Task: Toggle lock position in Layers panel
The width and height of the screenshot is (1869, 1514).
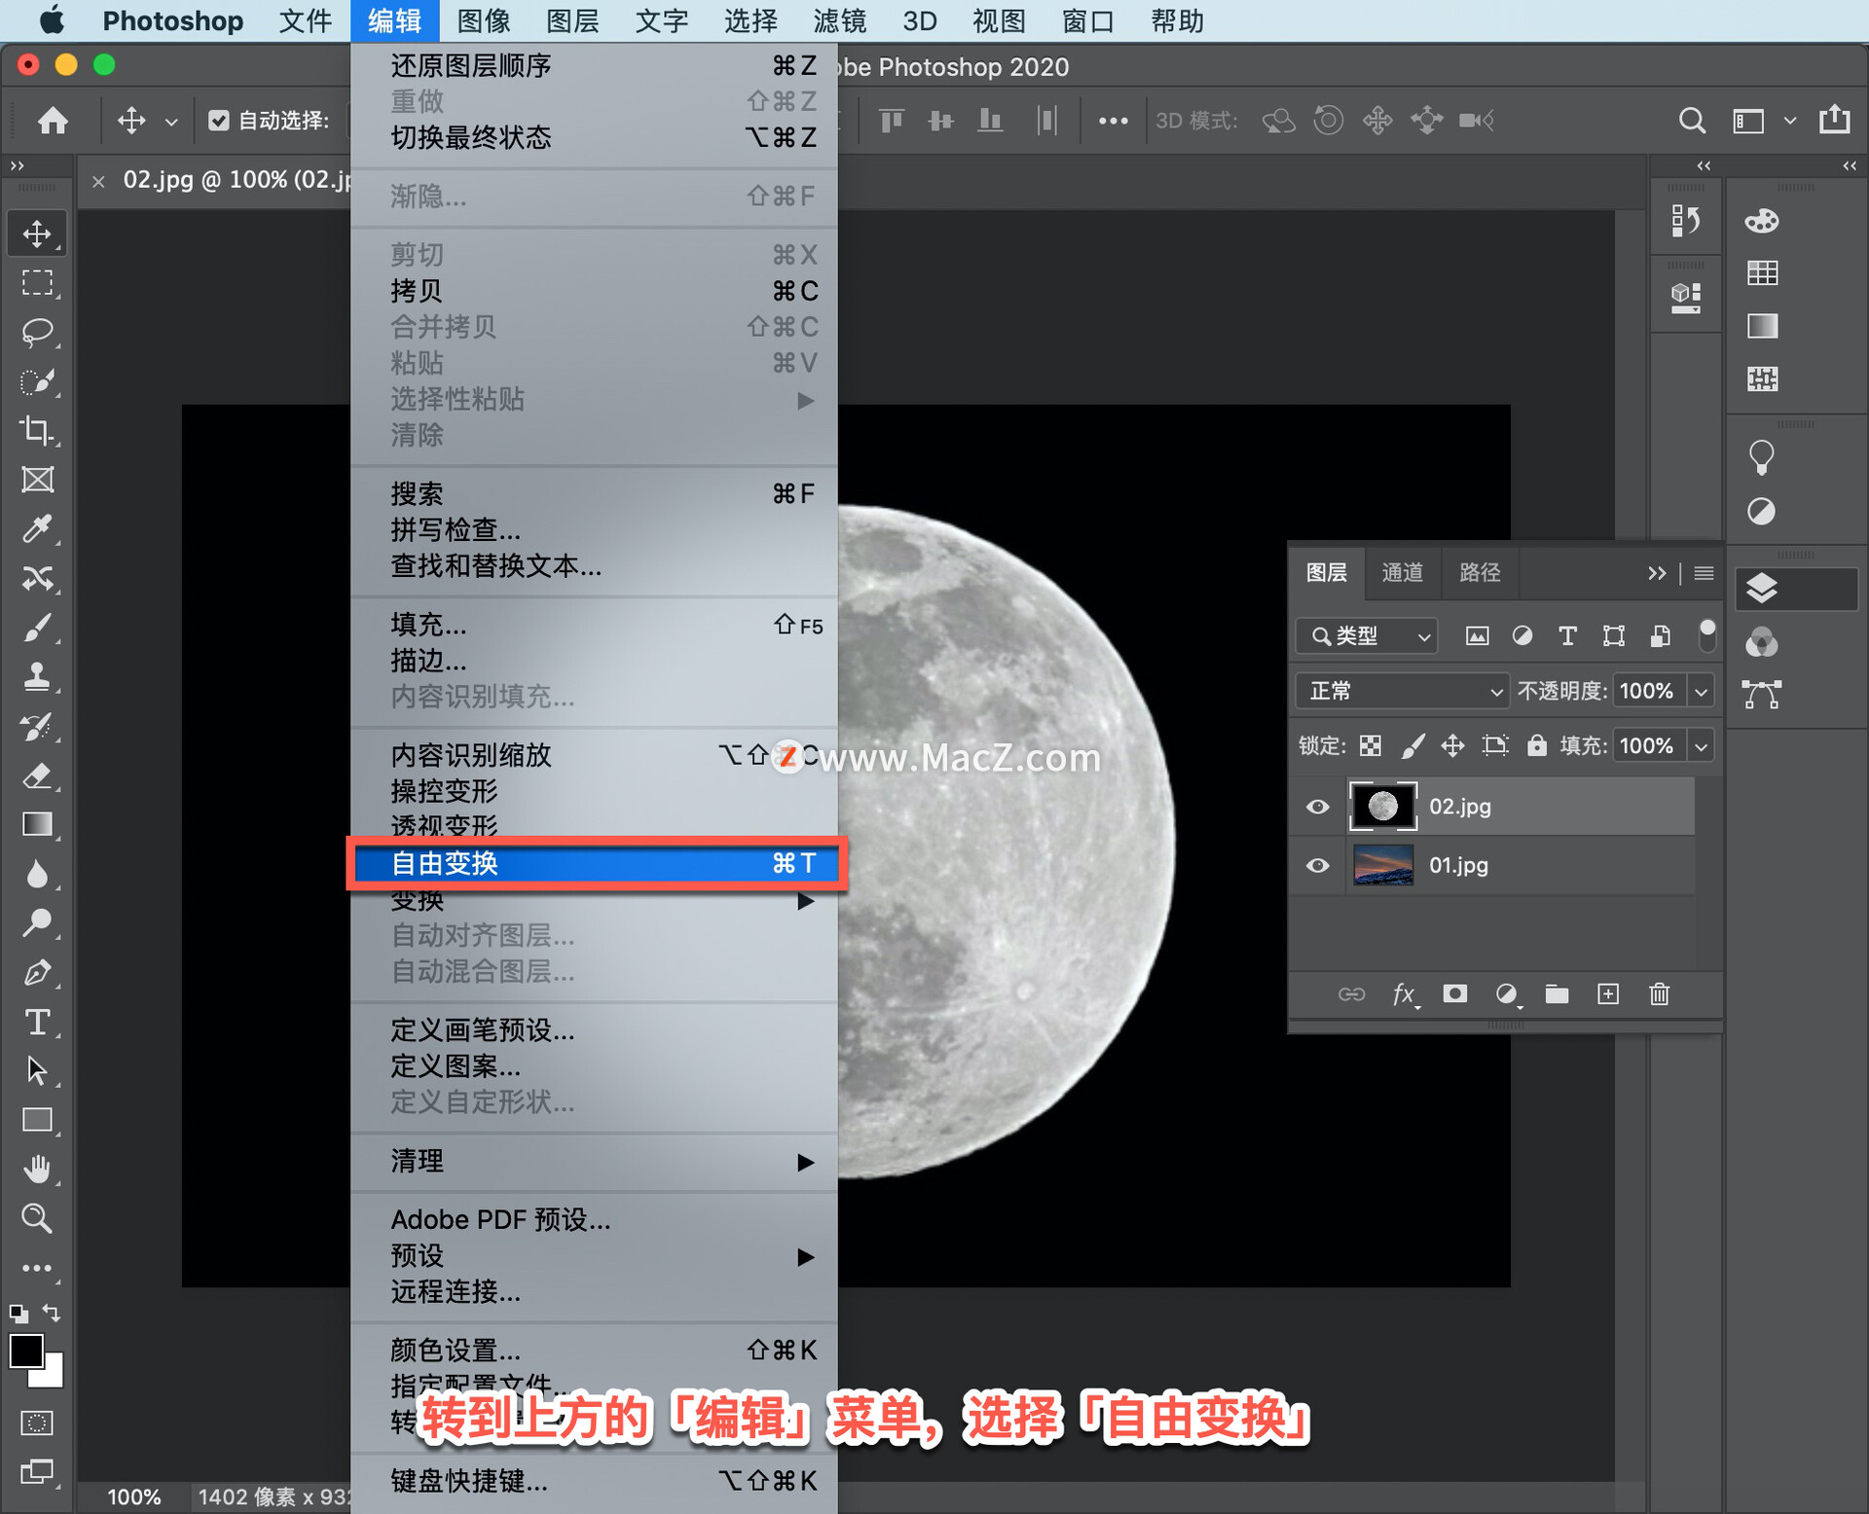Action: 1452,745
